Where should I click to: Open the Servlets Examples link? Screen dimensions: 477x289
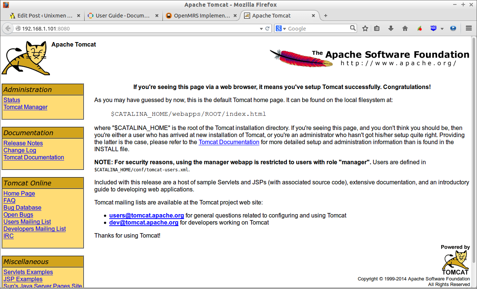click(28, 272)
